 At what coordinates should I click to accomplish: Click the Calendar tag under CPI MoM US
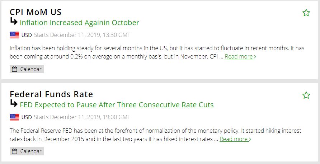click(27, 69)
